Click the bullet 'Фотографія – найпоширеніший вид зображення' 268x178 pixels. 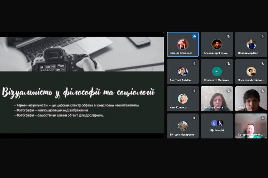point(52,110)
